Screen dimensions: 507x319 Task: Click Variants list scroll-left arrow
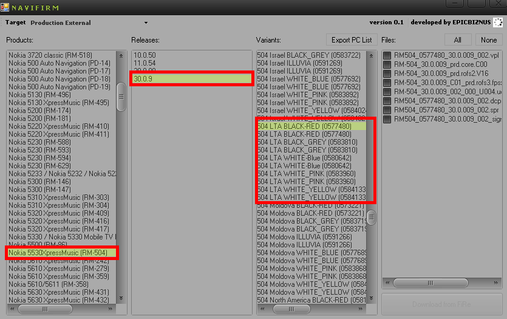[262, 309]
